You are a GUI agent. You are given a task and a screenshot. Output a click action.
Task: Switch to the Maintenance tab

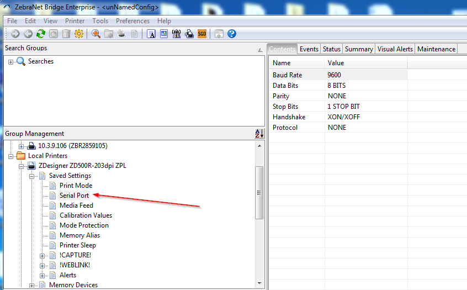click(436, 49)
